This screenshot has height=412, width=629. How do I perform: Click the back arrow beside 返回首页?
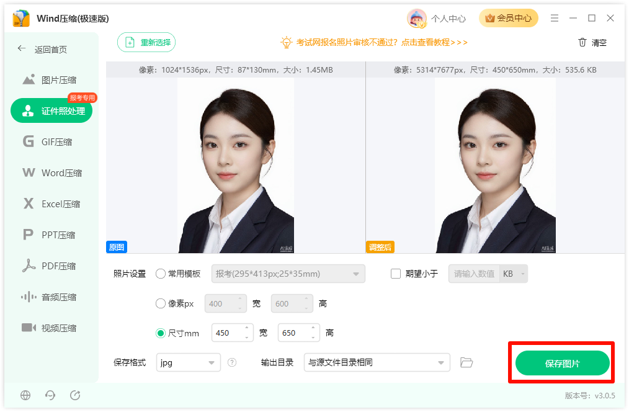pyautogui.click(x=22, y=48)
